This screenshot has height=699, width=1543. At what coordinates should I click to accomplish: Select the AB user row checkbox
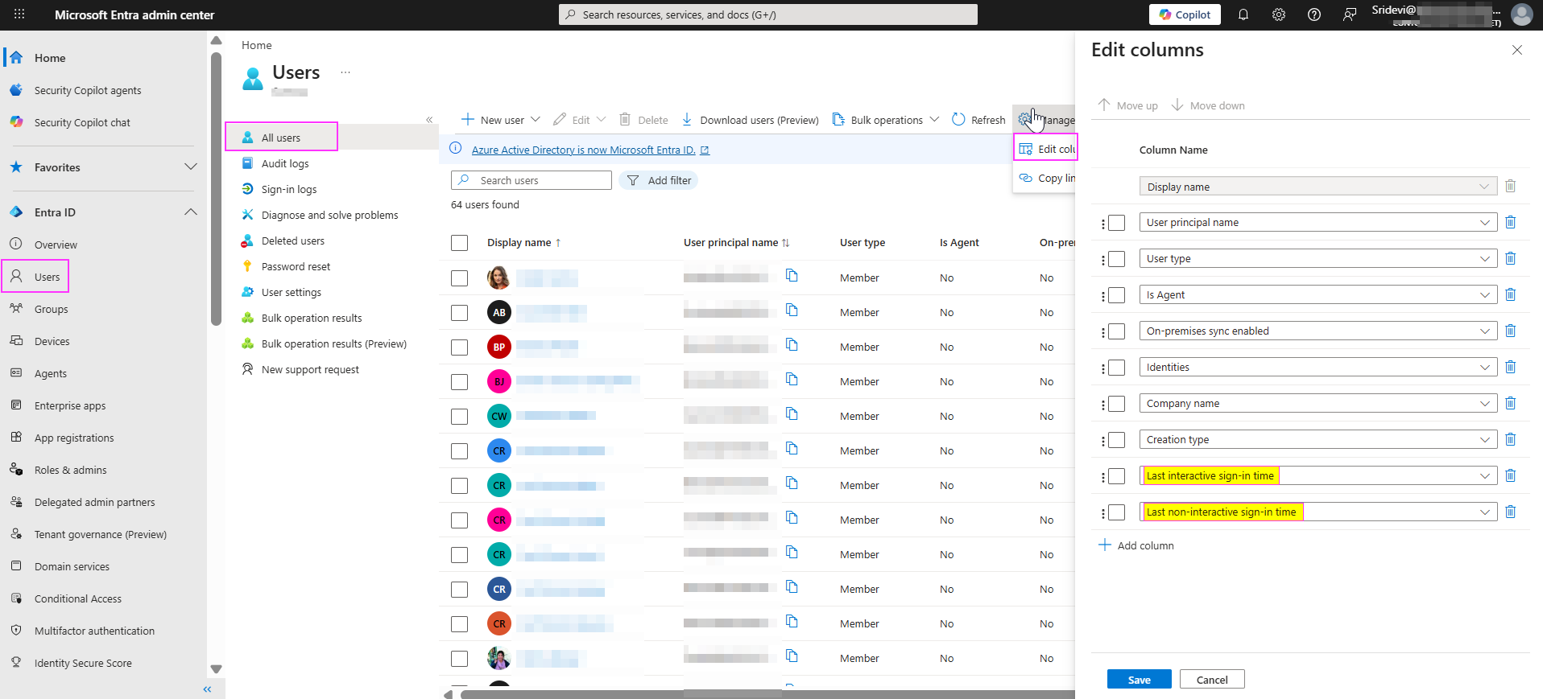click(460, 312)
